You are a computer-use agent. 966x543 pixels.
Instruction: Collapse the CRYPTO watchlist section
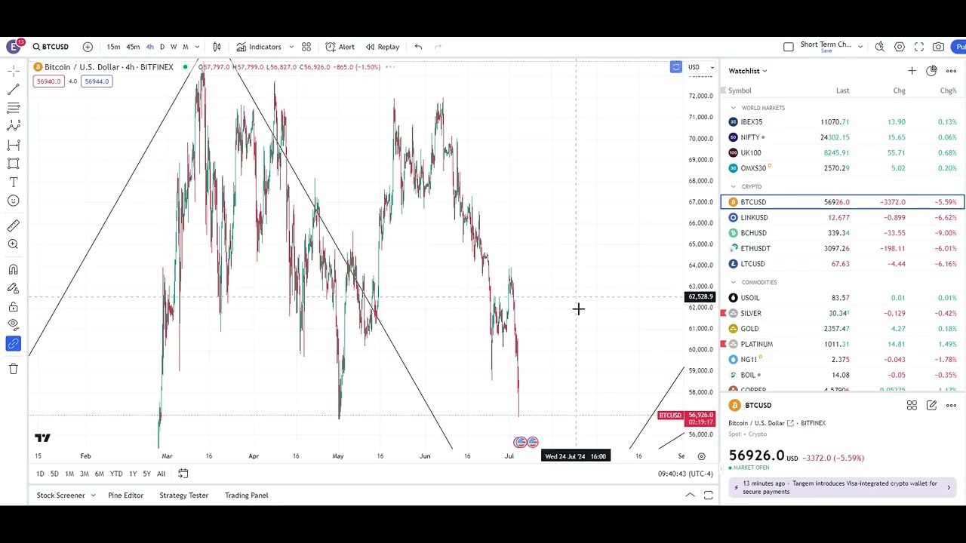[x=733, y=186]
